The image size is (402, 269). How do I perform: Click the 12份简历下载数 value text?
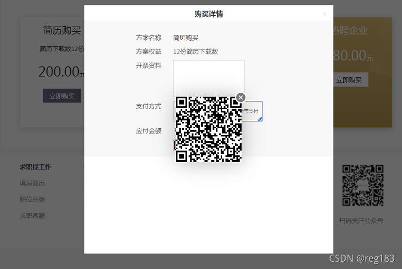pos(195,51)
